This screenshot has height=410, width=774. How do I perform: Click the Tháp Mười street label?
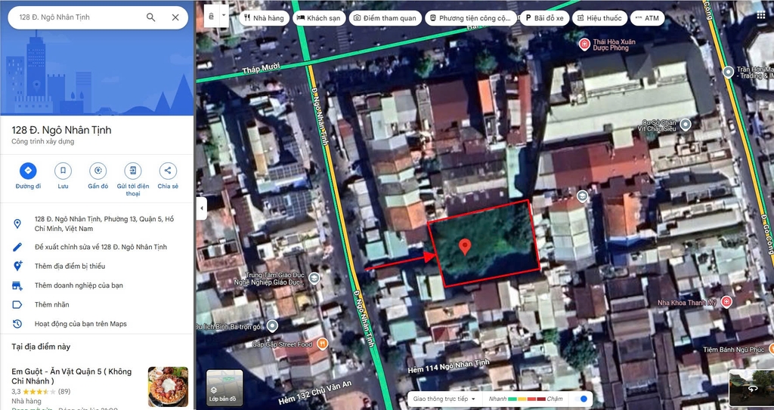(x=261, y=68)
